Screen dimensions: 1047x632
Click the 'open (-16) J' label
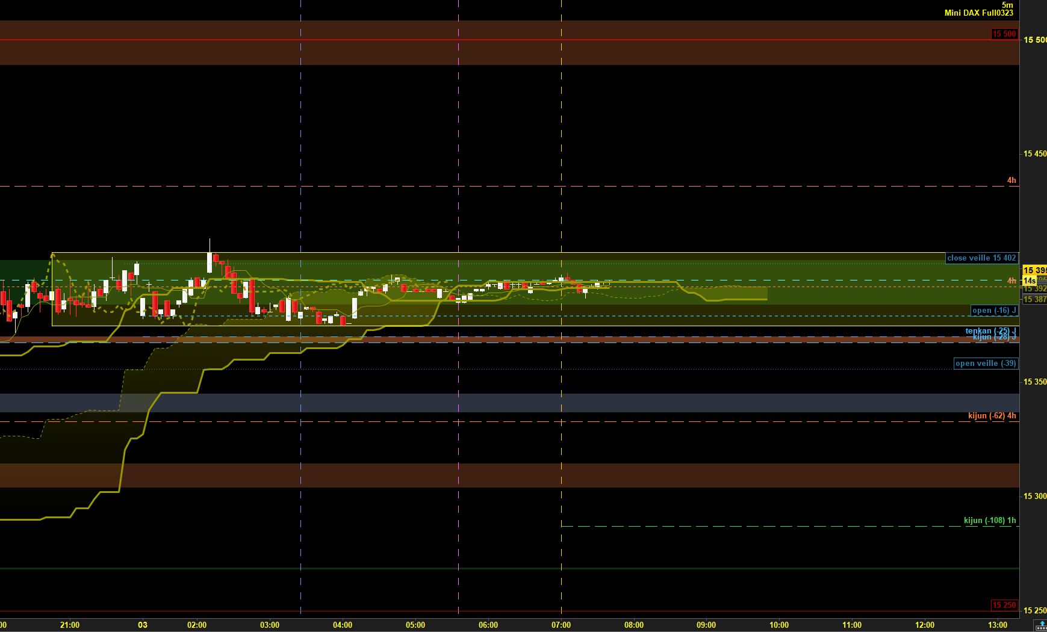click(x=994, y=311)
